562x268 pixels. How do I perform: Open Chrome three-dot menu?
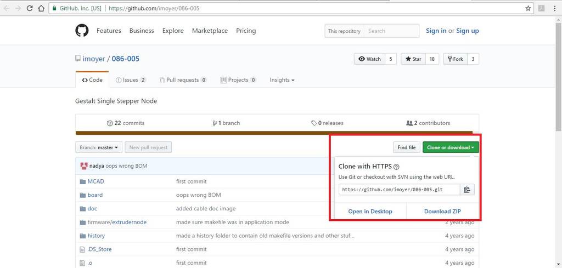(555, 8)
